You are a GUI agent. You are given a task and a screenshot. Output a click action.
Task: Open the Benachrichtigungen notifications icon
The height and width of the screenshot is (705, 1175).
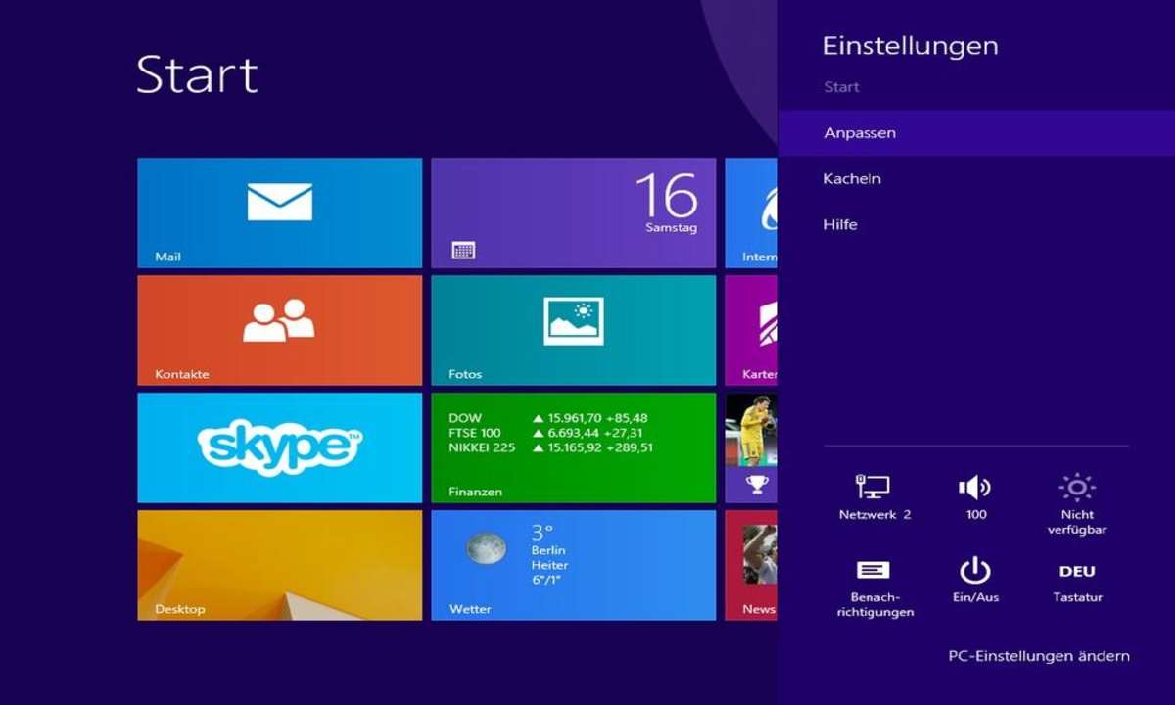pos(873,588)
